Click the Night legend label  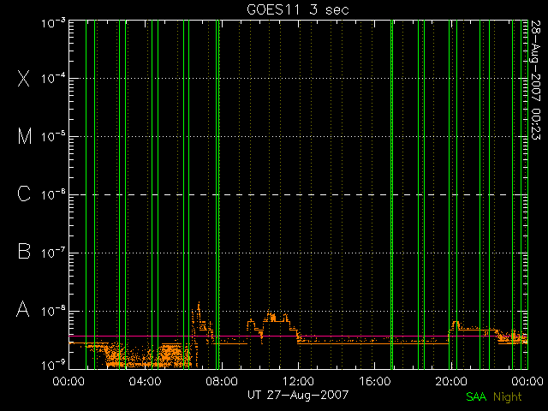[x=508, y=397]
